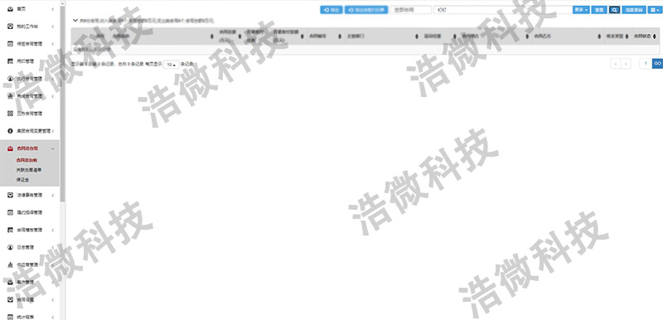Click the 执行合同管理 sidebar icon
663x320 pixels.
click(x=10, y=79)
